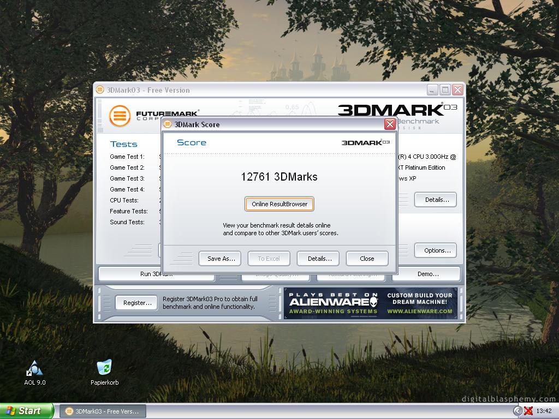The height and width of the screenshot is (419, 559).
Task: Minimize the 3DMark03 main window
Action: coord(432,90)
